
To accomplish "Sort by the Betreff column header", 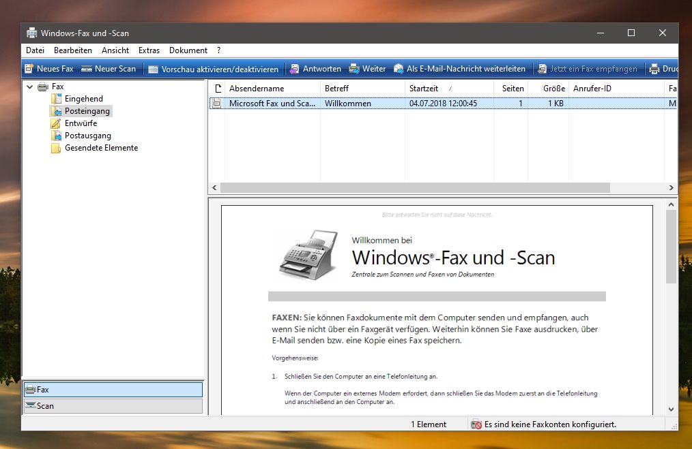I will click(x=363, y=89).
